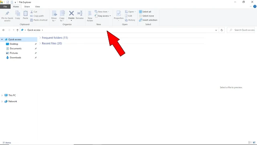This screenshot has height=145, width=257.
Task: Click Select all
Action: click(x=145, y=12)
